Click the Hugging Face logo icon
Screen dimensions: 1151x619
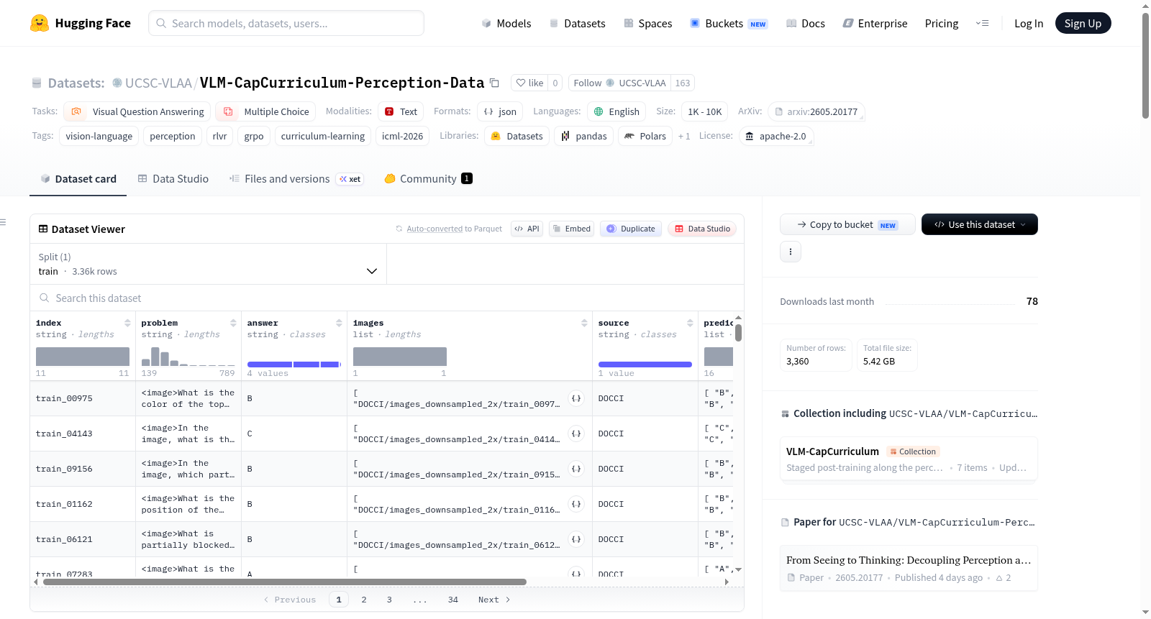(40, 23)
